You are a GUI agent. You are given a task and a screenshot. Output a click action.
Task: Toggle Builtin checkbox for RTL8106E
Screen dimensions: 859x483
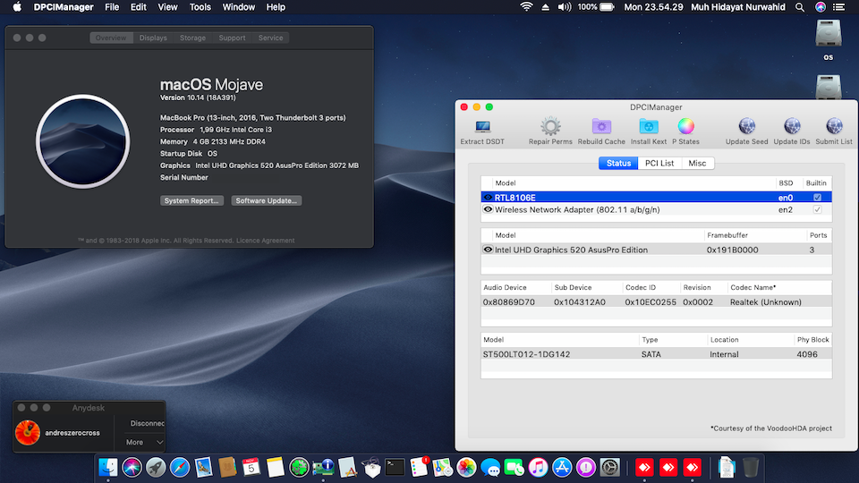[x=817, y=197]
